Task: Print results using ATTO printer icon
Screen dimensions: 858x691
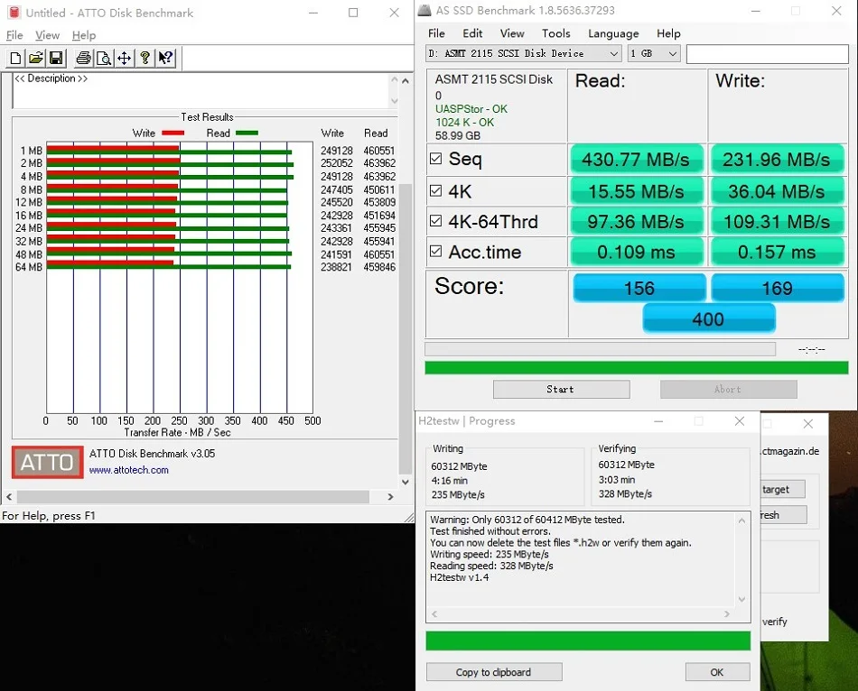Action: coord(83,58)
